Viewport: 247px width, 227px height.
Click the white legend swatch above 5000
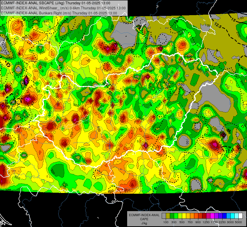point(240,216)
